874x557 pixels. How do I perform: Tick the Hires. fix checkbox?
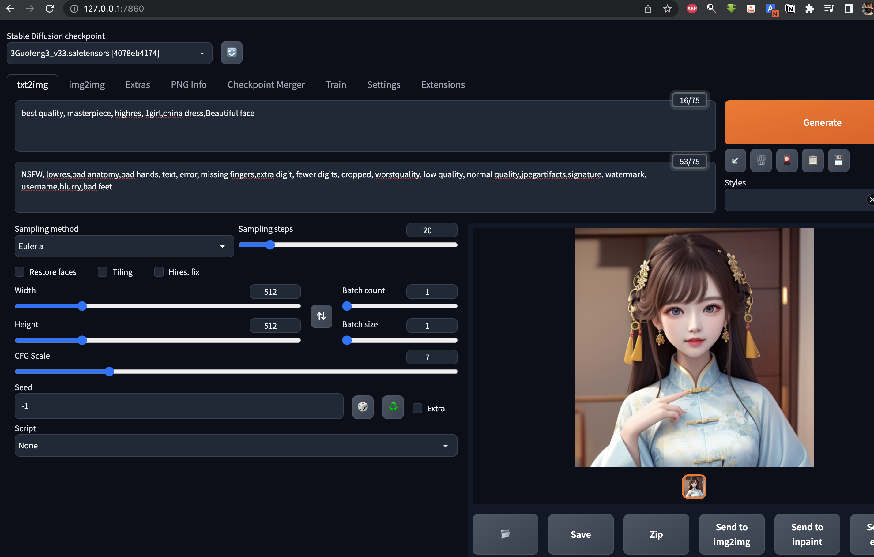point(159,272)
